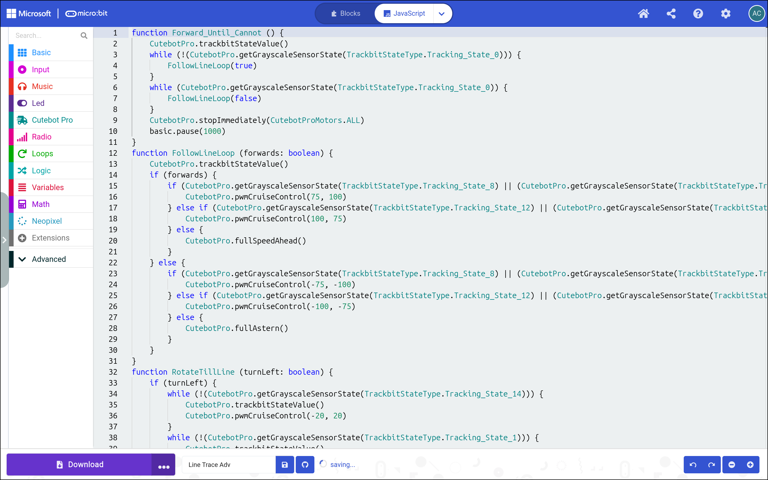Click the GitHub repository icon

pos(305,465)
